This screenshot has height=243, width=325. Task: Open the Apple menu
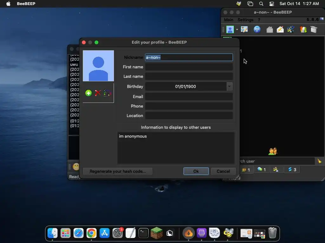(x=8, y=3)
